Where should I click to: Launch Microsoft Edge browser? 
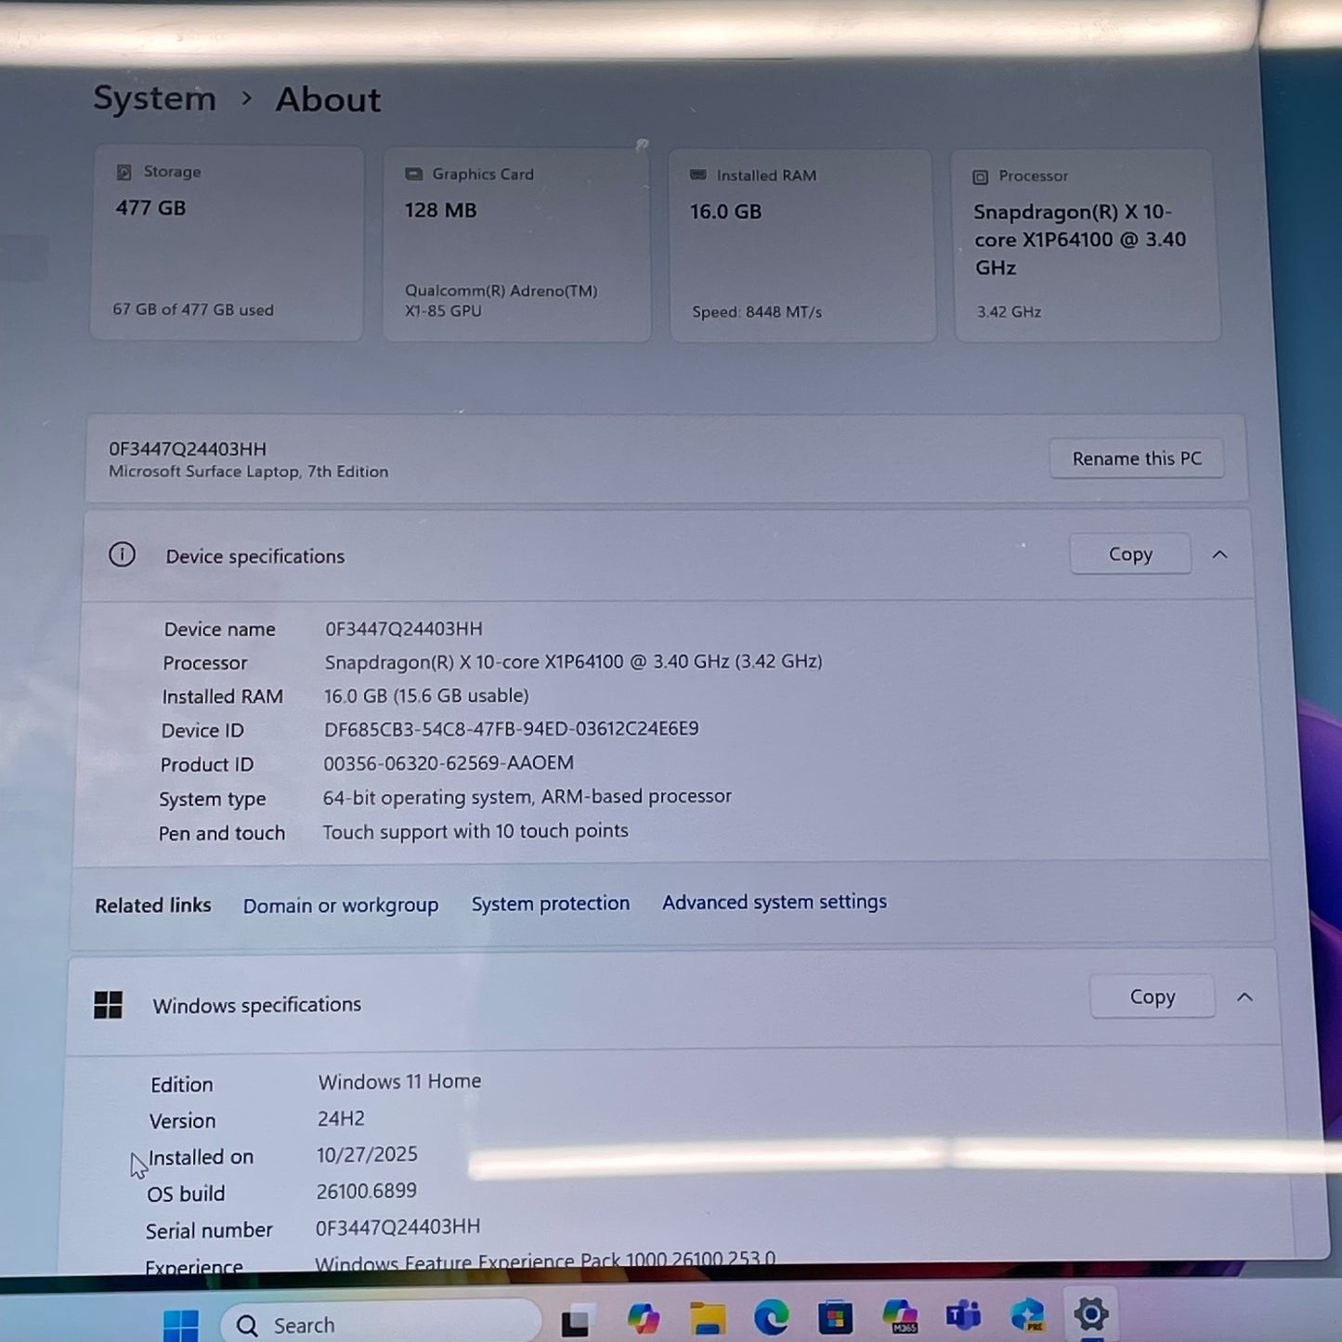(x=771, y=1317)
